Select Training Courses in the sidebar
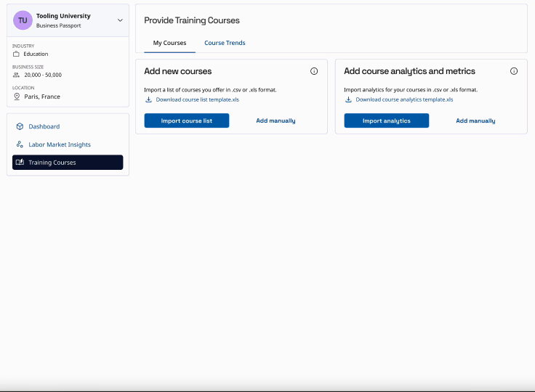Screen dimensions: 535x392 pyautogui.click(x=68, y=163)
